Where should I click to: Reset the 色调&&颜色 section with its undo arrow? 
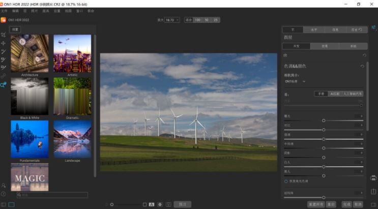point(362,66)
